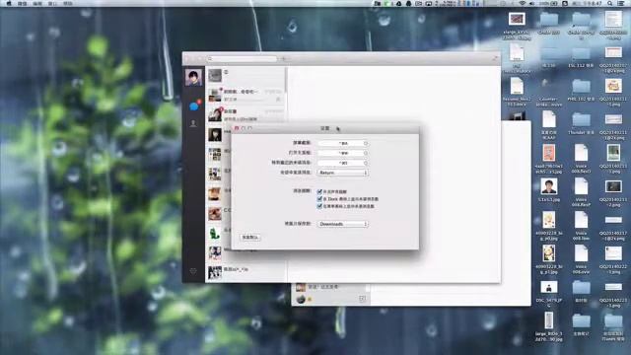This screenshot has height=355, width=631.
Task: Clear the unread message shortcut field
Action: pyautogui.click(x=366, y=163)
